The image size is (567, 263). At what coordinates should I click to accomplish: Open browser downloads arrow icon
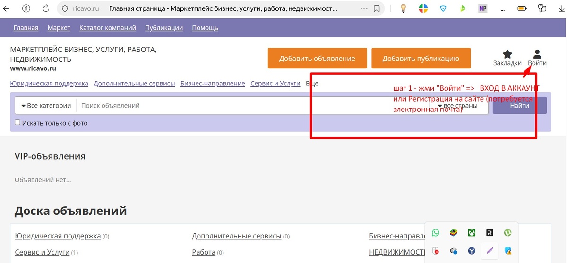[561, 8]
